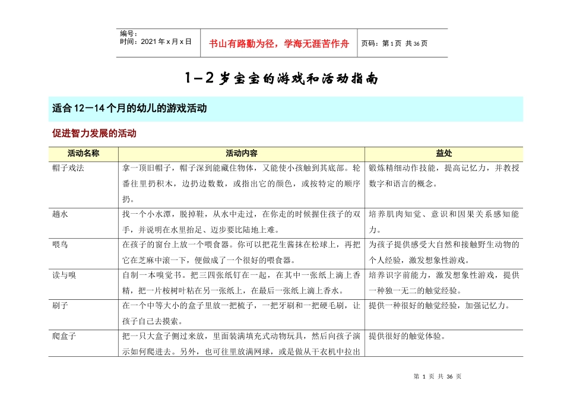Click the benefit line starting 提供一种很好的触觉经验
The width and height of the screenshot is (564, 399).
439,306
